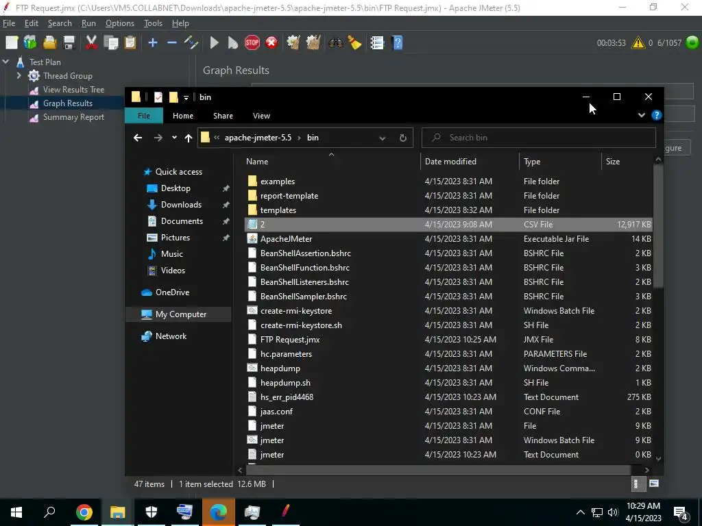Viewport: 702px width, 526px height.
Task: Click the Search binoculars icon
Action: tap(335, 43)
